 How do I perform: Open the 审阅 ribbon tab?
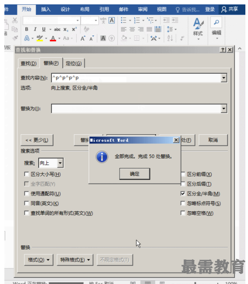[x=142, y=9]
